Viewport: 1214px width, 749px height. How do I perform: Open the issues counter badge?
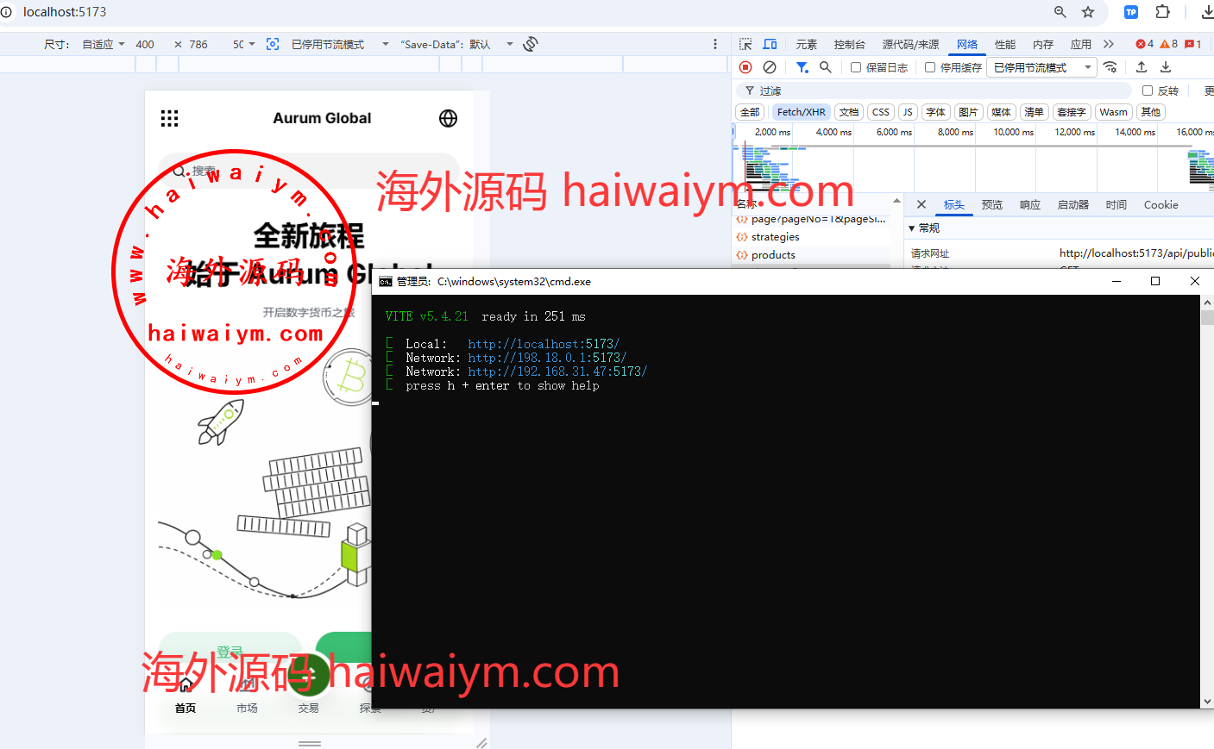coord(1193,44)
